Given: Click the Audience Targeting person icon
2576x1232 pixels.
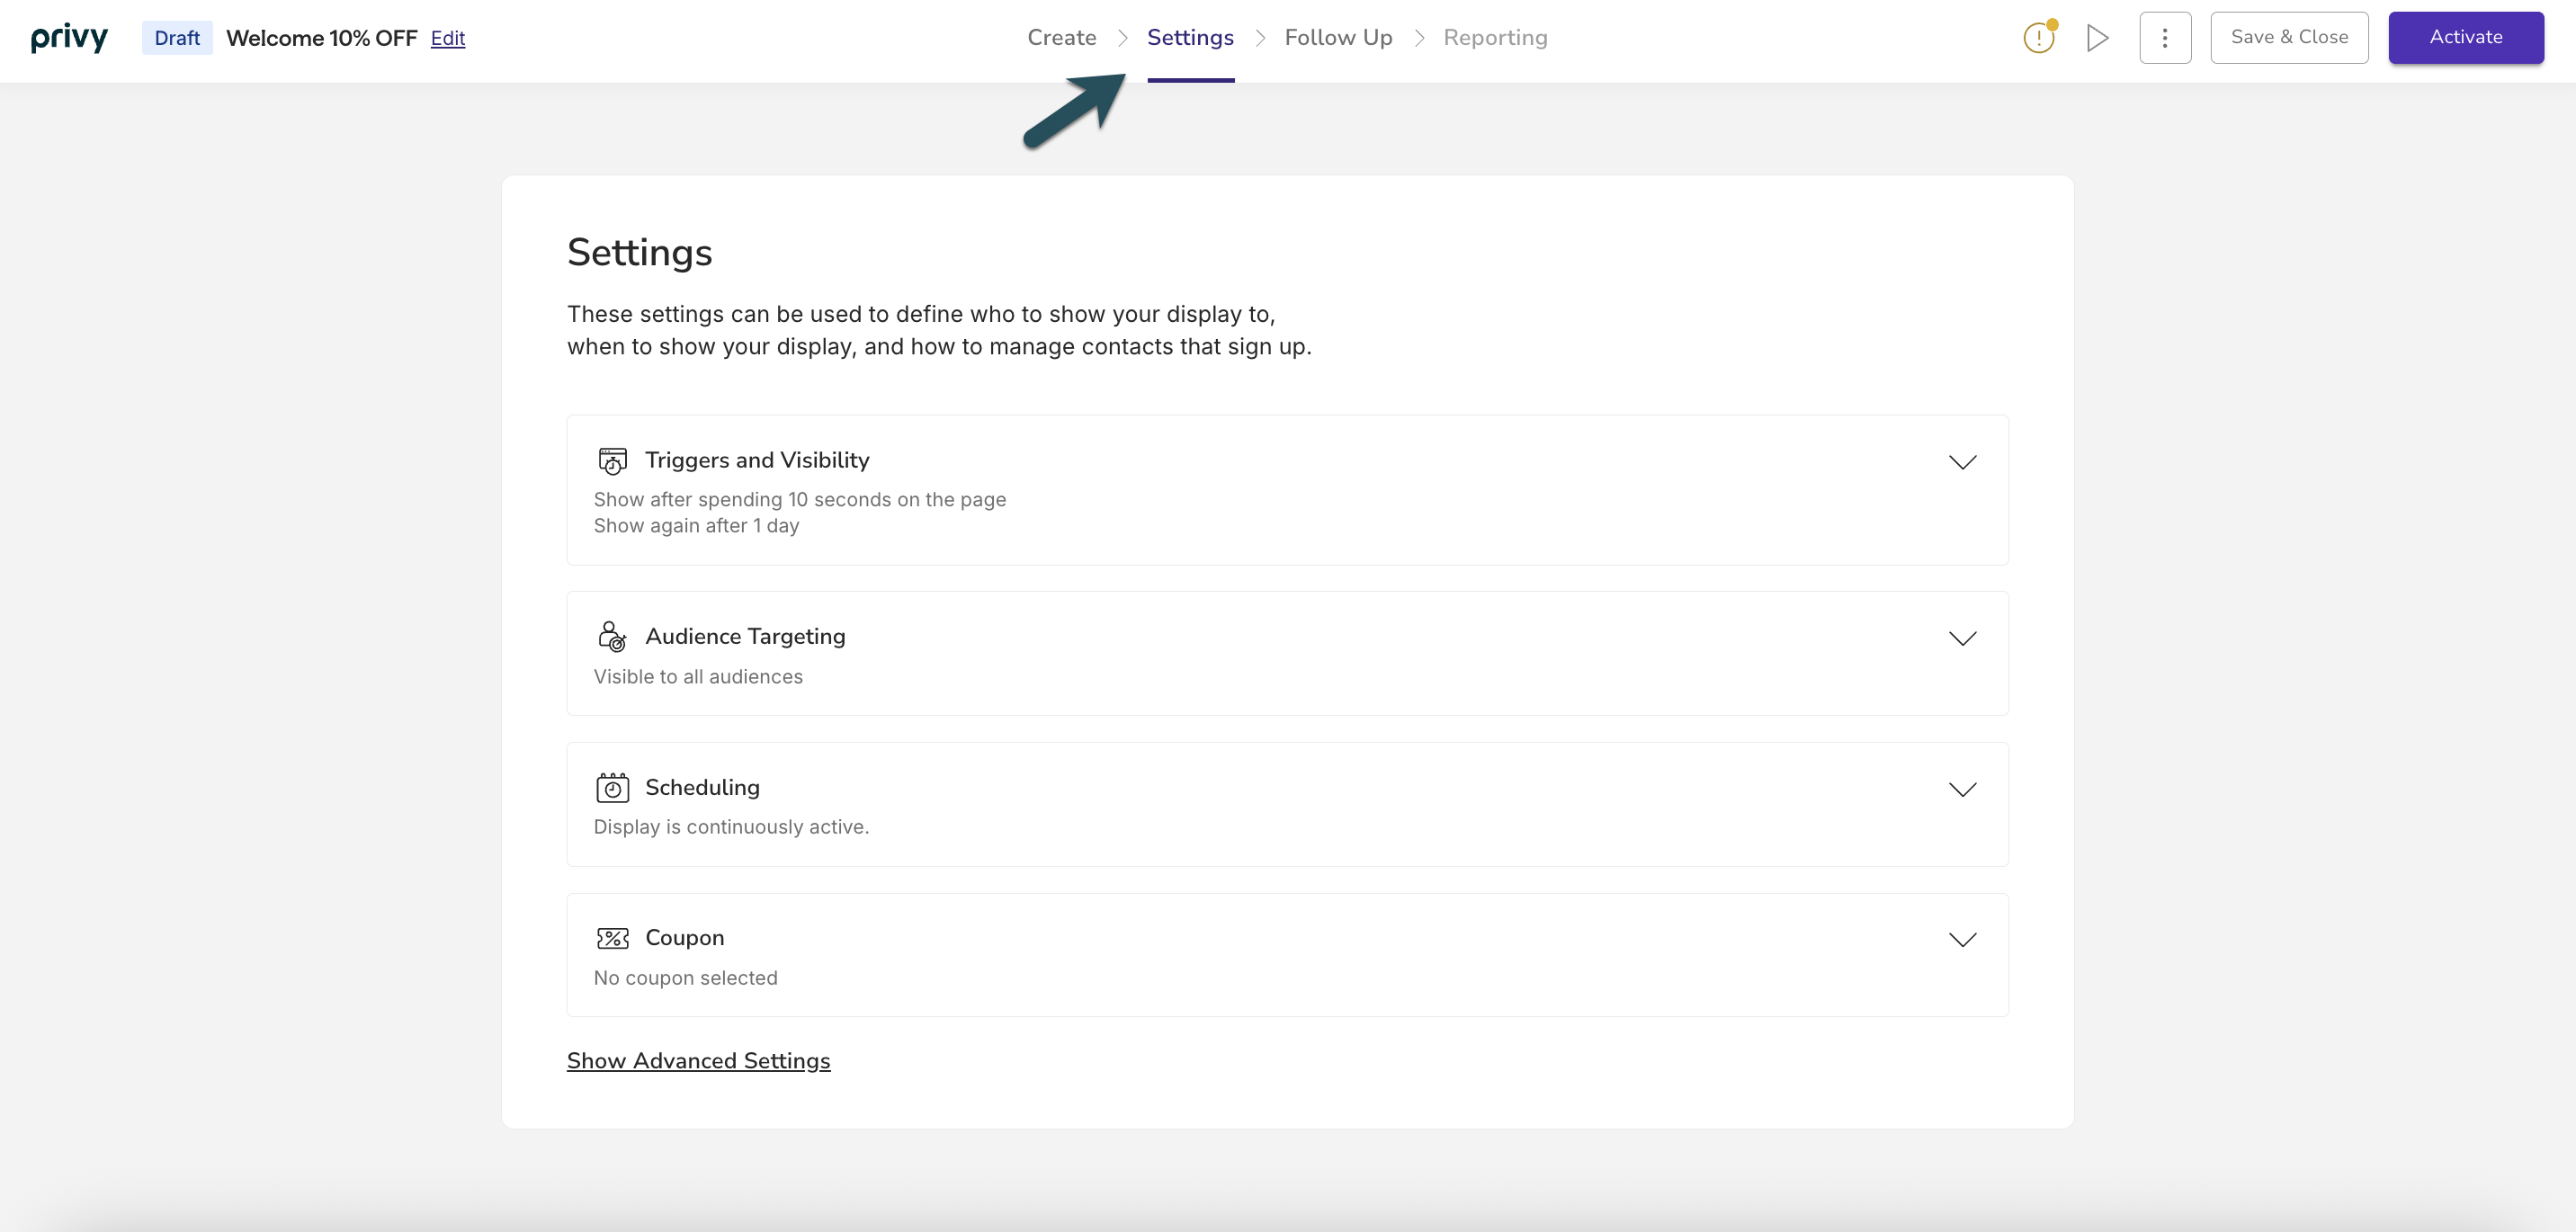Looking at the screenshot, I should (612, 637).
